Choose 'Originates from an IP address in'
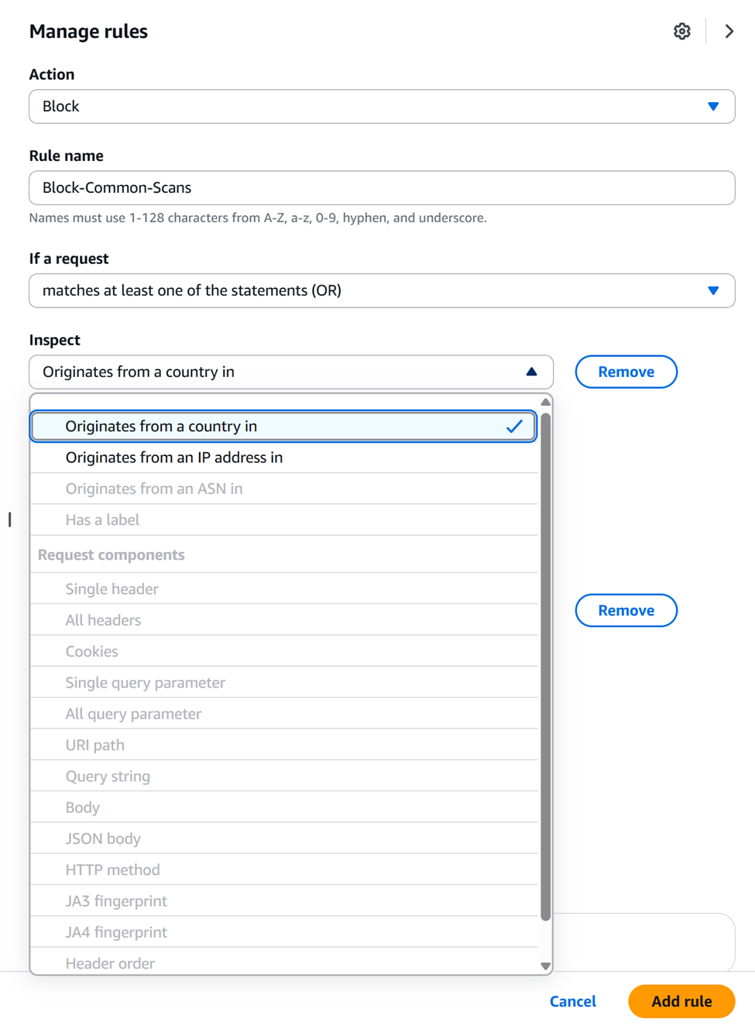The image size is (755, 1036). tap(283, 458)
